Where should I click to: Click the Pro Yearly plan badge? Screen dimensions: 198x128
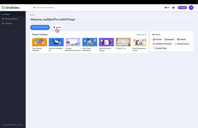coord(182,8)
